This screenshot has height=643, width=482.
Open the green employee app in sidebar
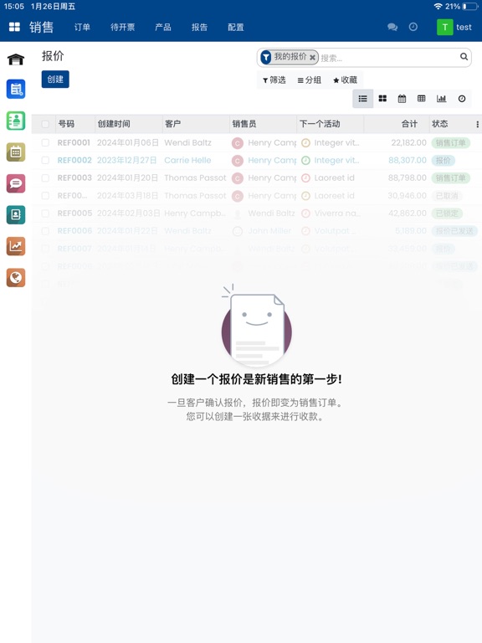pos(16,121)
